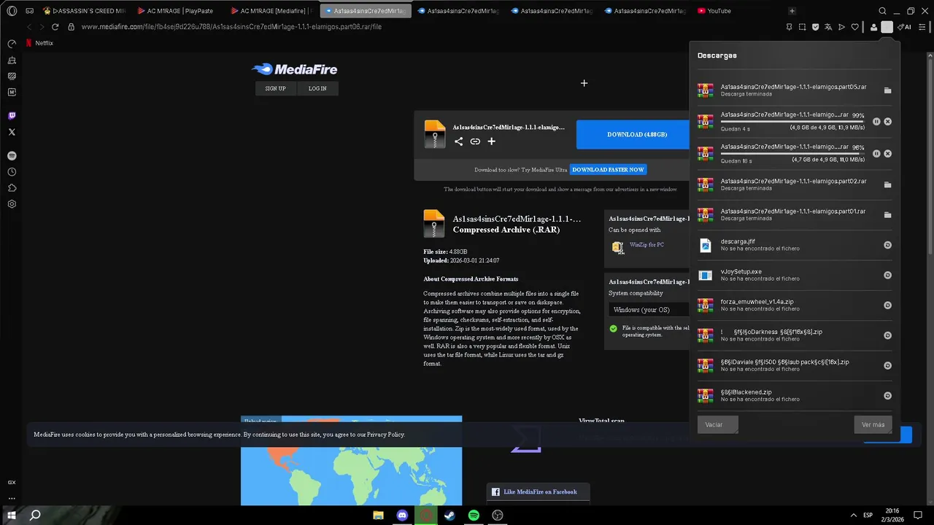
Task: Click Like MediaFire on Facebook
Action: (x=540, y=492)
